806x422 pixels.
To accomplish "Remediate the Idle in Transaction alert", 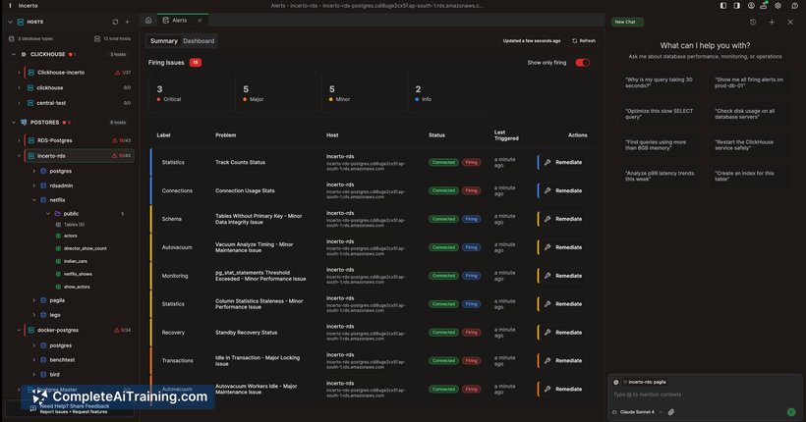I will coord(562,360).
